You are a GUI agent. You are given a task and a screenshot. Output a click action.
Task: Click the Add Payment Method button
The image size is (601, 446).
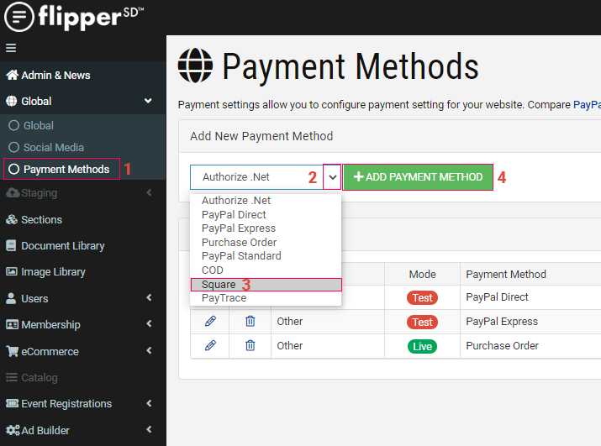pos(418,177)
